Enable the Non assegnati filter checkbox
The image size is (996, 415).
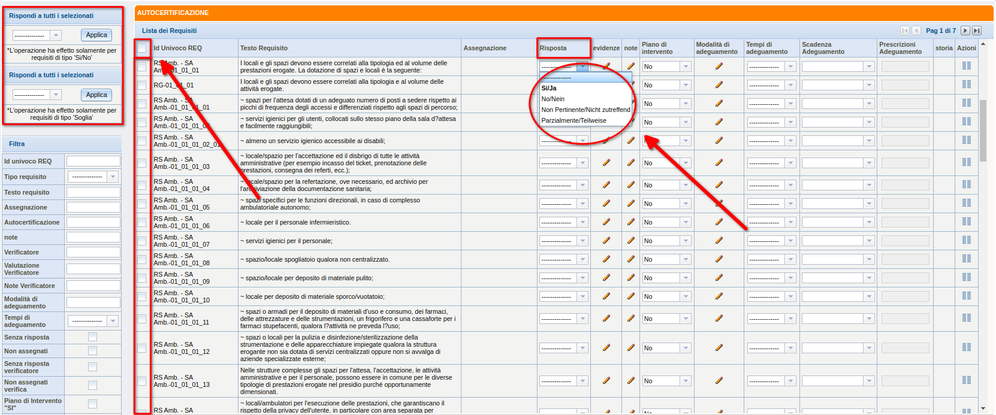92,351
